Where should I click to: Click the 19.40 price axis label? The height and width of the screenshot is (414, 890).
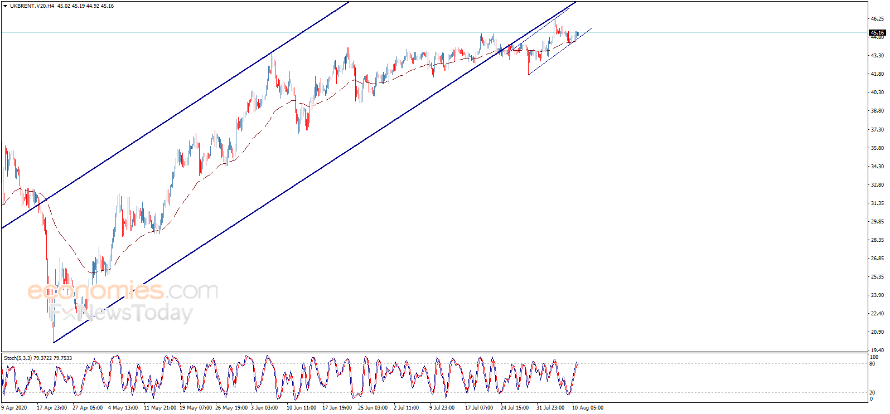tap(877, 350)
